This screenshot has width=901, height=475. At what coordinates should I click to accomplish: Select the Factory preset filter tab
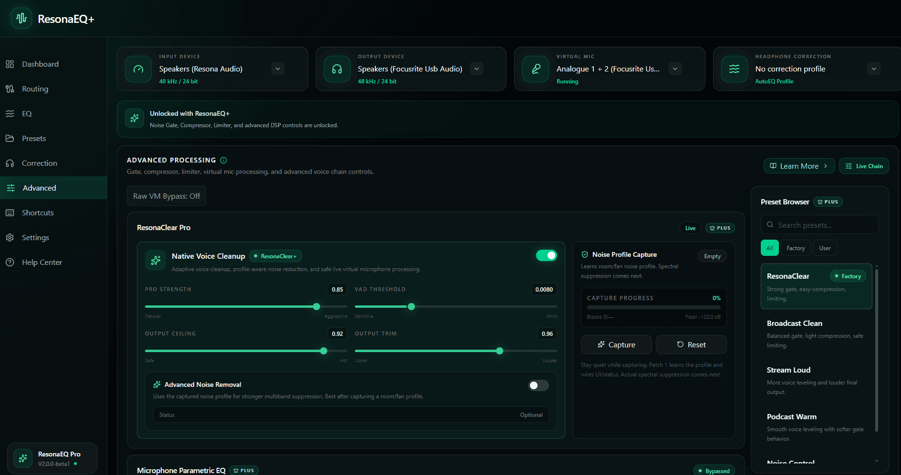[x=796, y=248]
